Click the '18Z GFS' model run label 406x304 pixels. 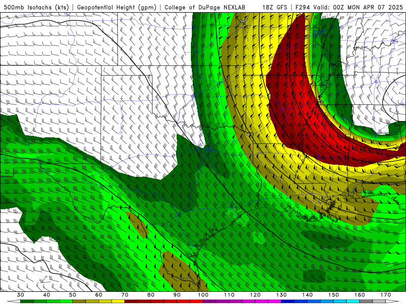point(275,8)
